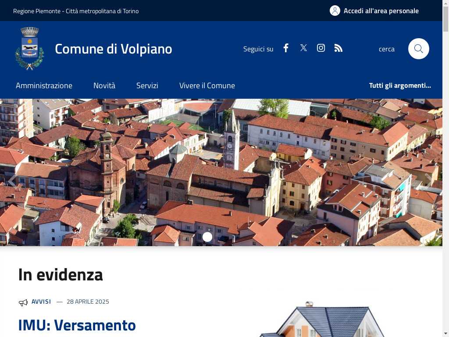Select the Servizi menu item

pyautogui.click(x=147, y=86)
